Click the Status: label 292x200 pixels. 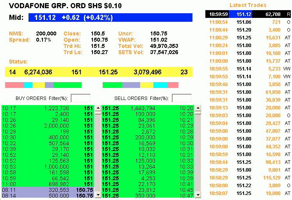(18, 61)
